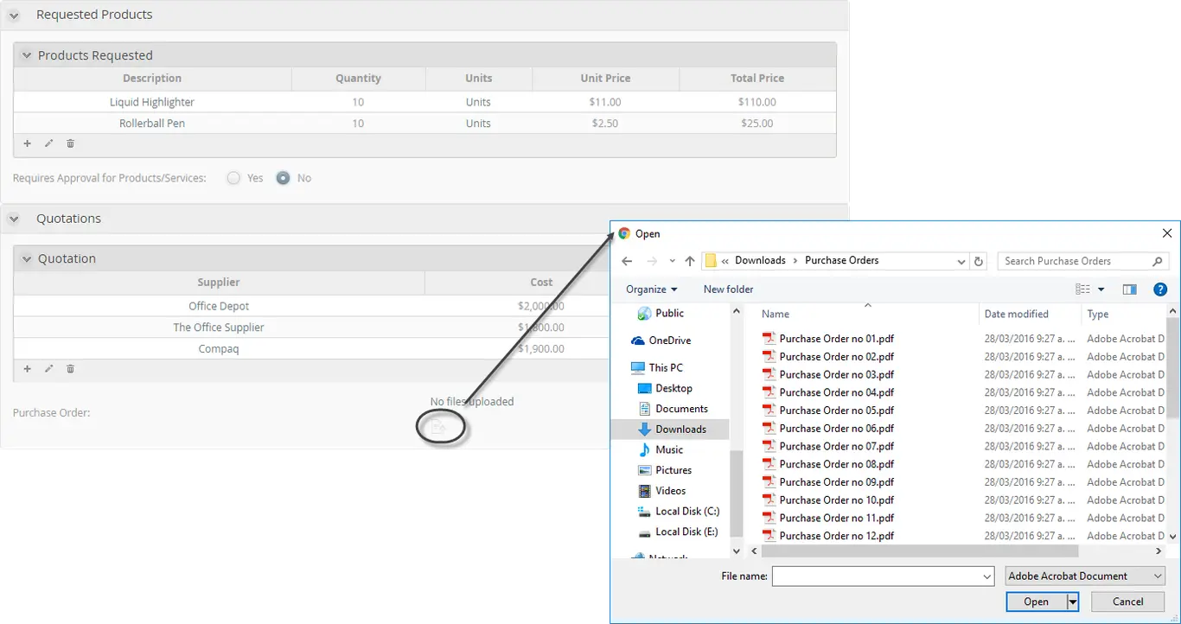Select No for requires approval
Viewport: 1181px width, 624px height.
pyautogui.click(x=283, y=178)
